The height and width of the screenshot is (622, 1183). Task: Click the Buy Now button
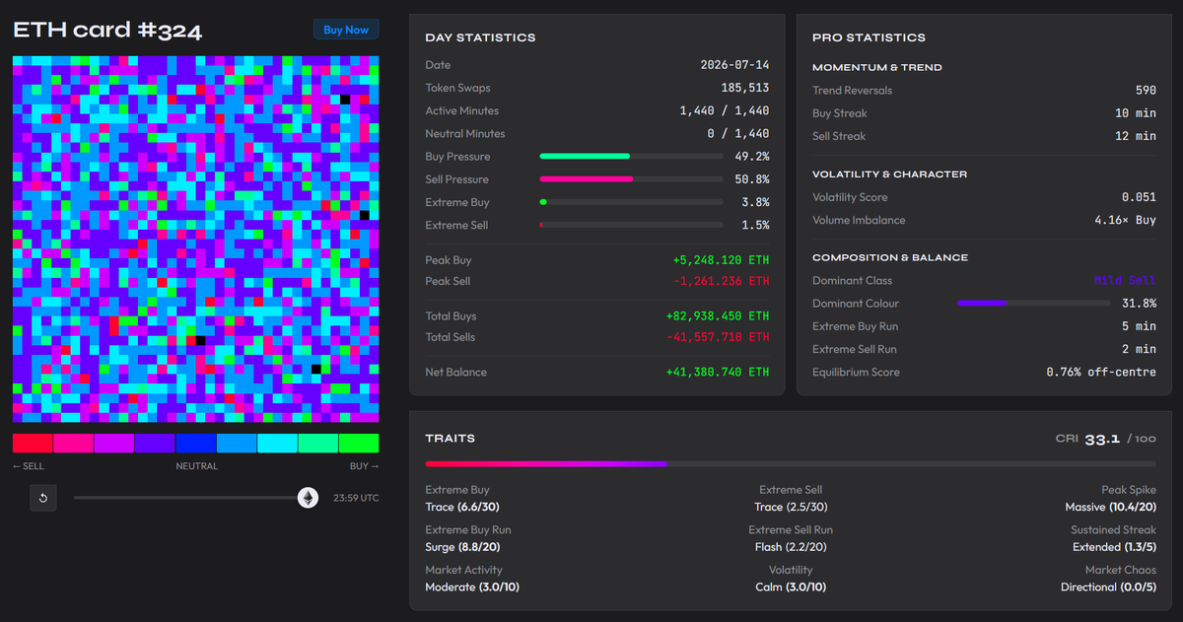pos(346,30)
